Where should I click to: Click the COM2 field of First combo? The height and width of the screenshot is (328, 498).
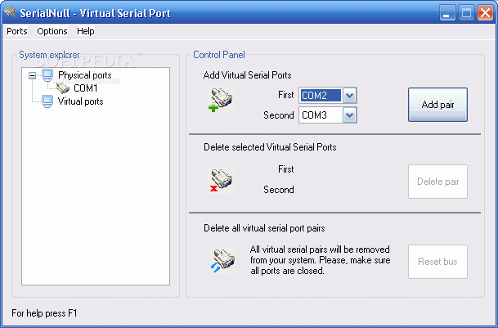pyautogui.click(x=321, y=96)
